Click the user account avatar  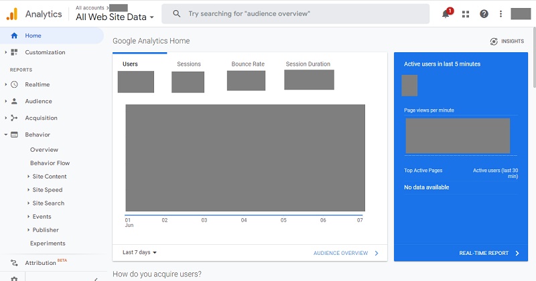[x=521, y=13]
